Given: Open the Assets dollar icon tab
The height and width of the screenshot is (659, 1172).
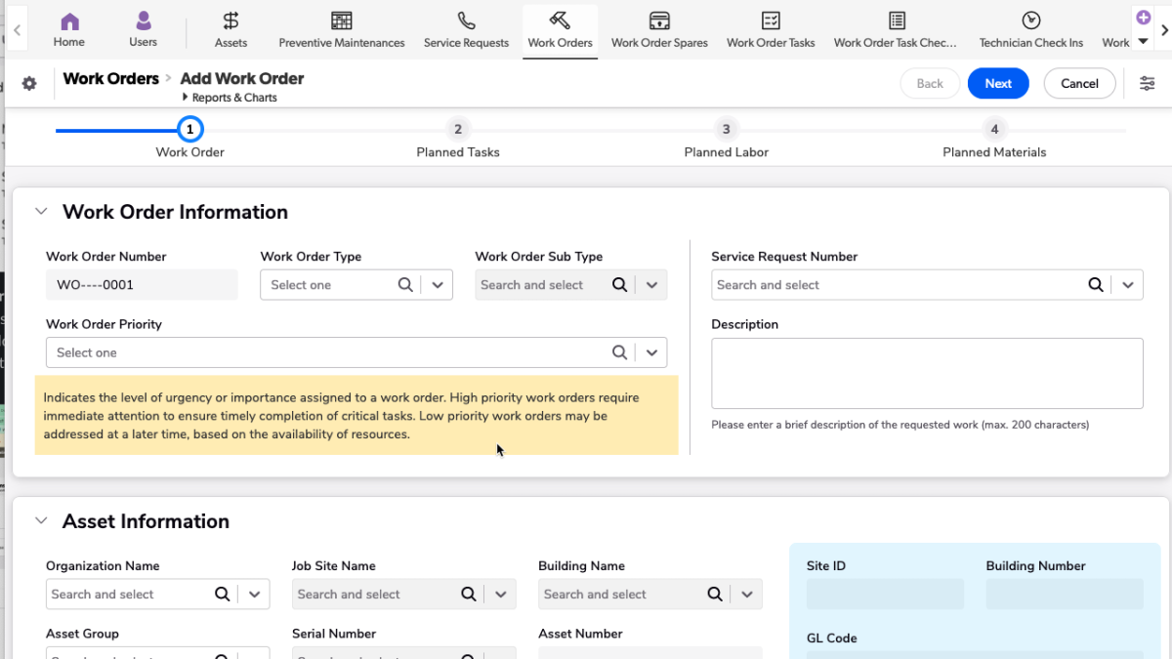Looking at the screenshot, I should [x=230, y=21].
